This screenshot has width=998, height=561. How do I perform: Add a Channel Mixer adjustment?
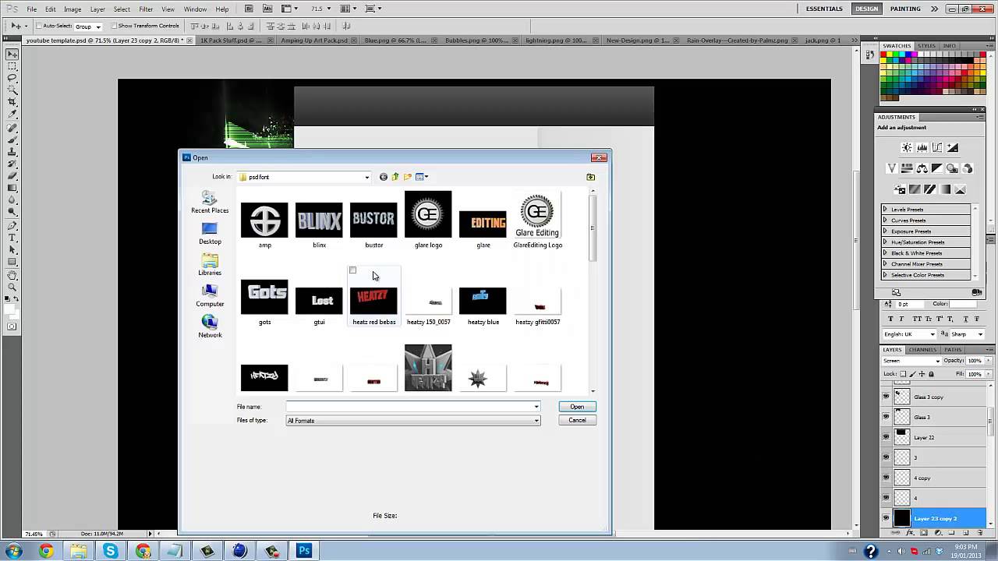click(x=968, y=168)
